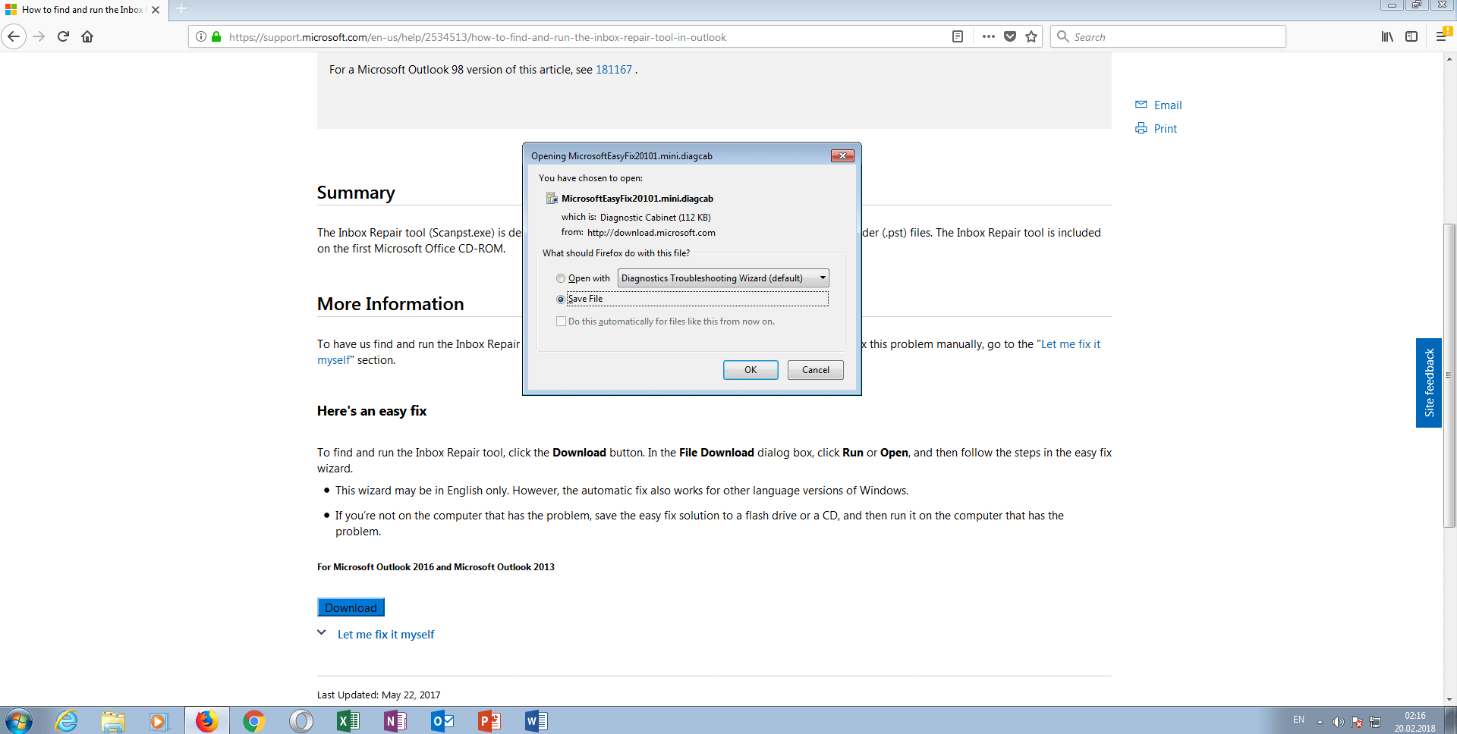This screenshot has width=1457, height=734.
Task: Toggle Reader View in the address bar
Action: point(958,36)
